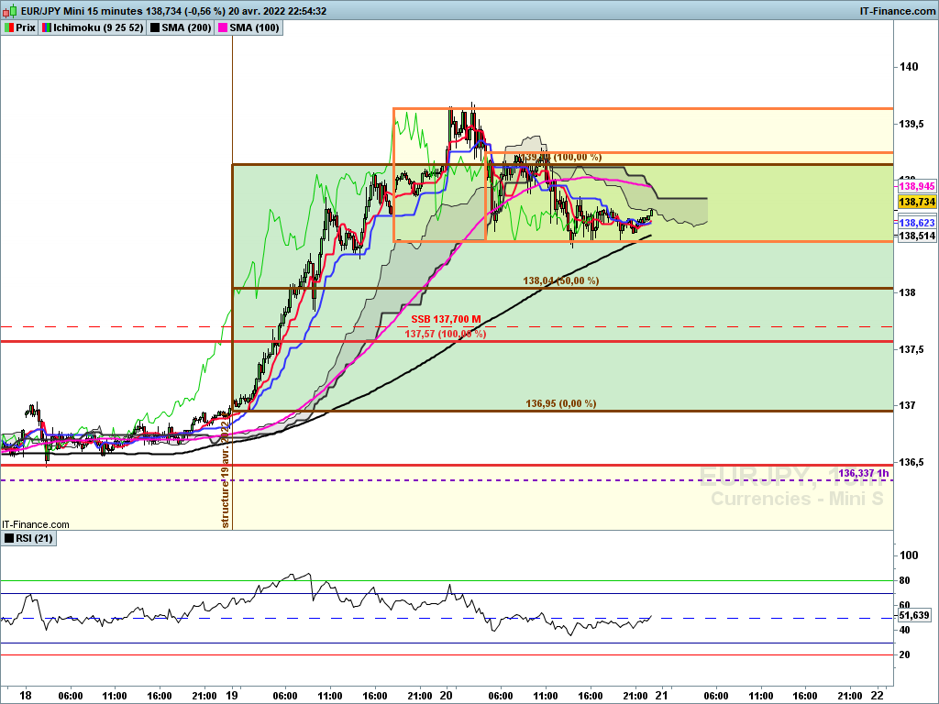Select the SMA (100) indicator label
Screen dimensions: 939x704
[254, 28]
